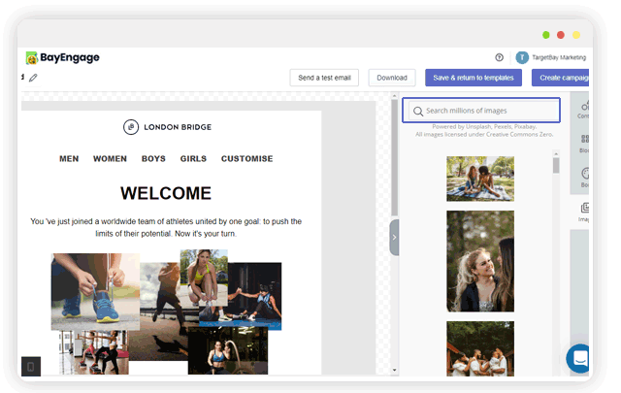Click the Creative Commons Zero license note
The image size is (621, 393).
coord(484,134)
